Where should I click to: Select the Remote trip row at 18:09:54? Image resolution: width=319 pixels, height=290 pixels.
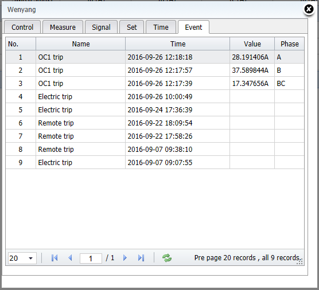[155, 123]
